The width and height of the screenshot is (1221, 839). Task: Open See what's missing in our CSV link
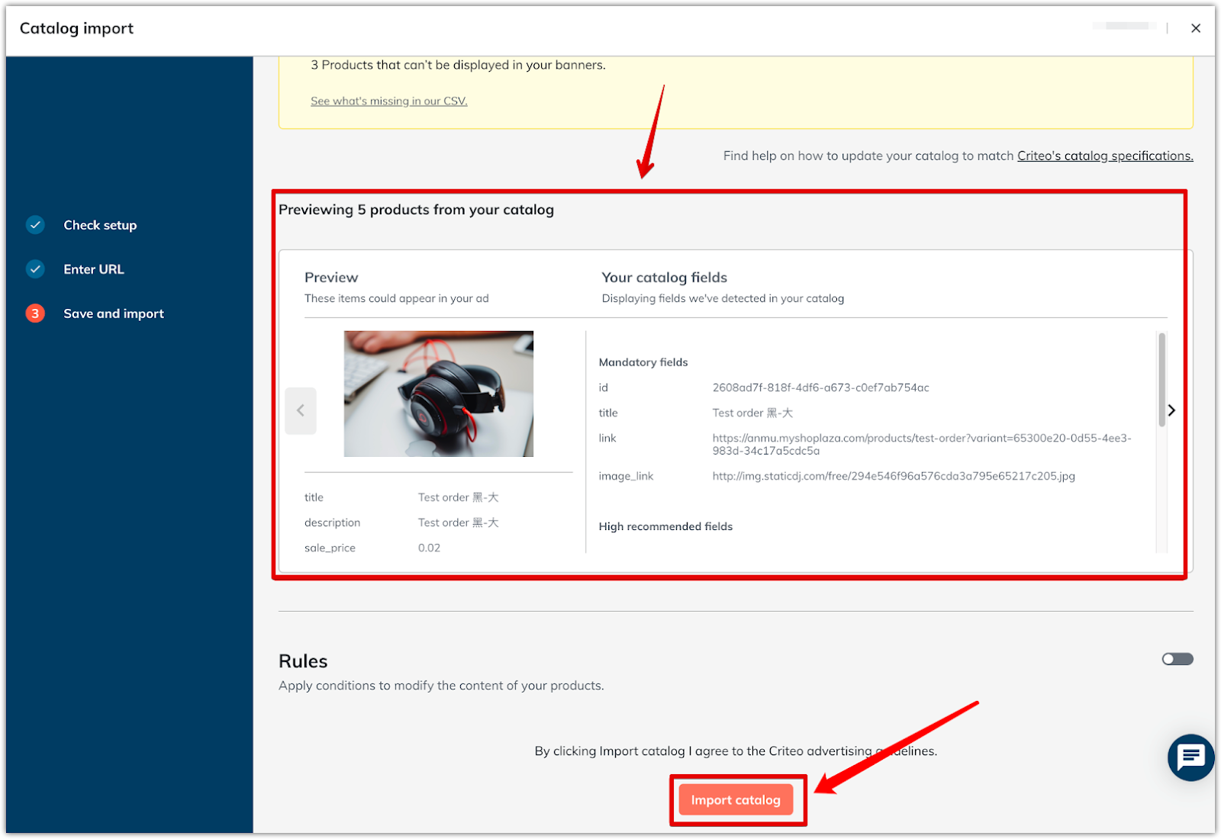(389, 101)
